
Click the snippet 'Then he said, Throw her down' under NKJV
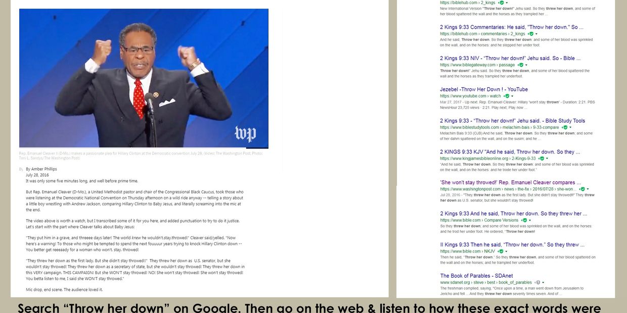pyautogui.click(x=518, y=260)
